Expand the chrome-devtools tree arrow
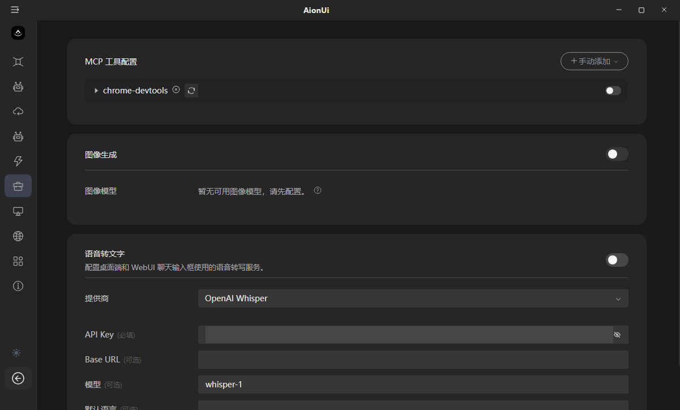The width and height of the screenshot is (680, 410). click(x=96, y=91)
